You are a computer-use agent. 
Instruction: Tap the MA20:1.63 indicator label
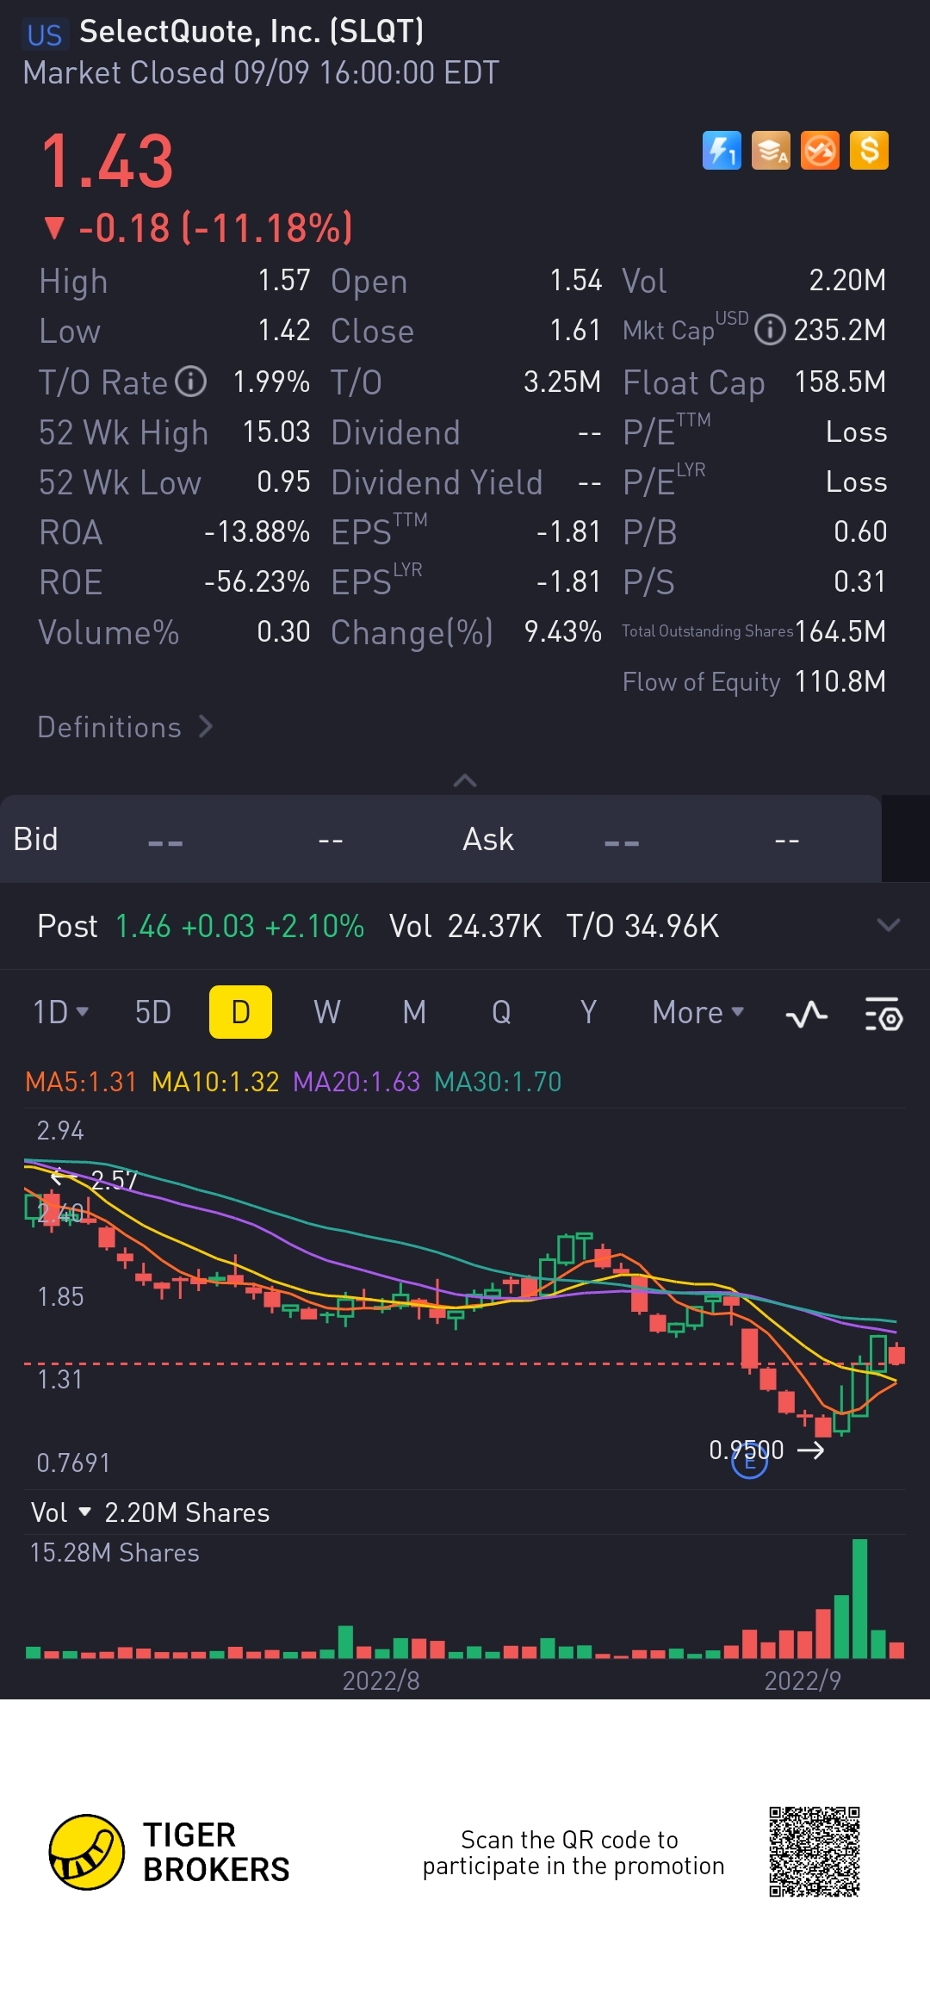(356, 1082)
